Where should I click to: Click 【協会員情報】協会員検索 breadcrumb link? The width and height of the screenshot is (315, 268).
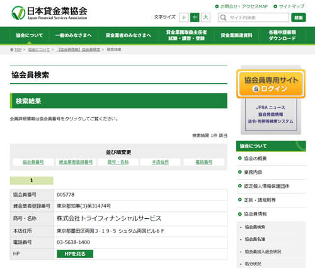79,50
